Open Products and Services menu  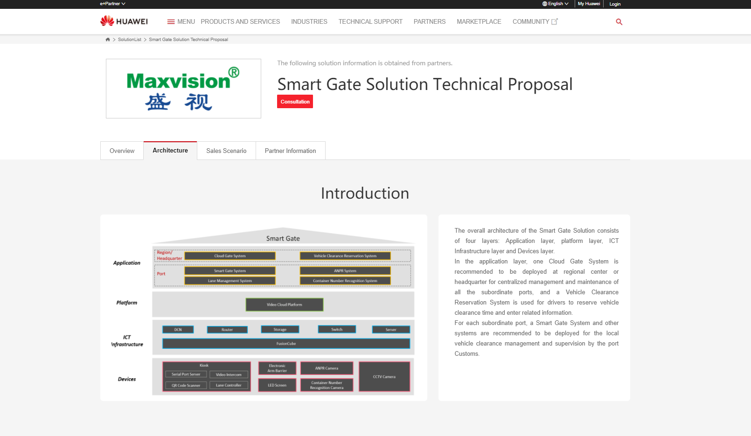point(240,22)
